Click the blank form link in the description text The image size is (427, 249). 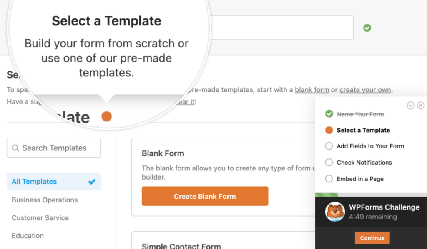click(x=311, y=89)
